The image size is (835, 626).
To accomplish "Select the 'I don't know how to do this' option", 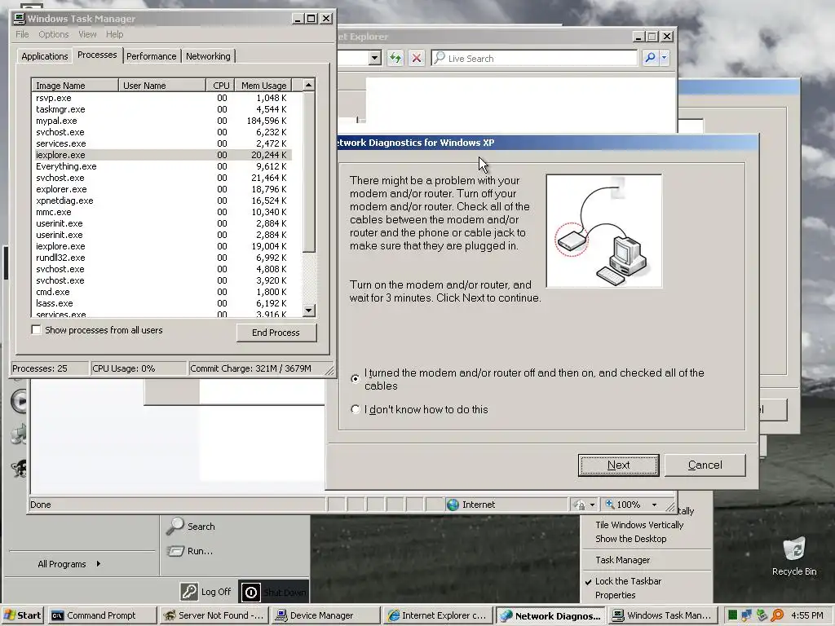I will 356,409.
